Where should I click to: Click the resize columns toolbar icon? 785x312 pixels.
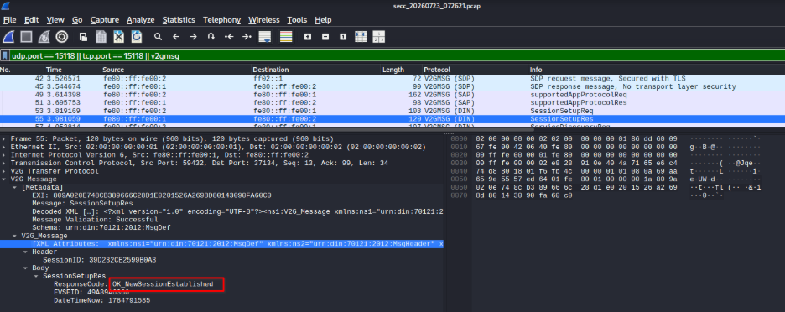[x=361, y=37]
